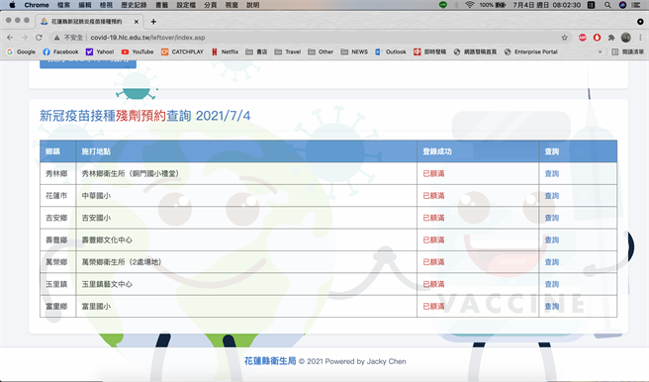This screenshot has height=382, width=649.
Task: Select the 花蓮縣新冠肺炎疫苗接種預約 browser tab
Action: pos(89,22)
